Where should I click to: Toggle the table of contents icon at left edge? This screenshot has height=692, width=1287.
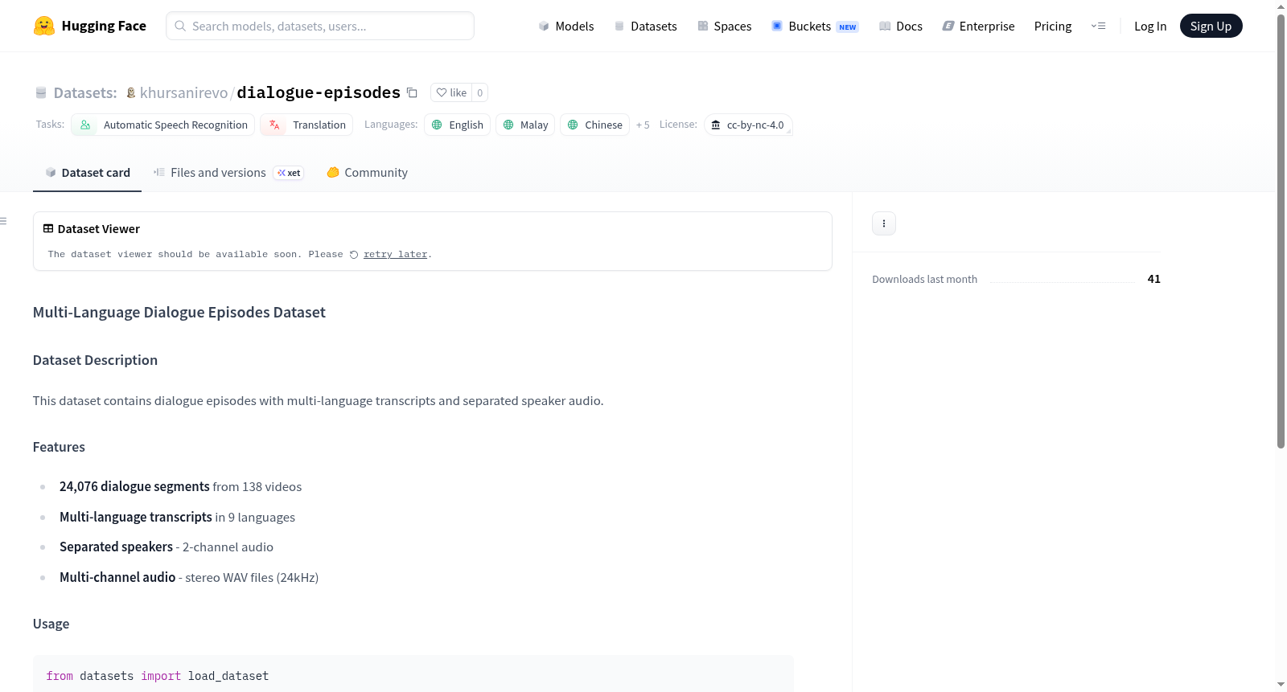point(3,220)
